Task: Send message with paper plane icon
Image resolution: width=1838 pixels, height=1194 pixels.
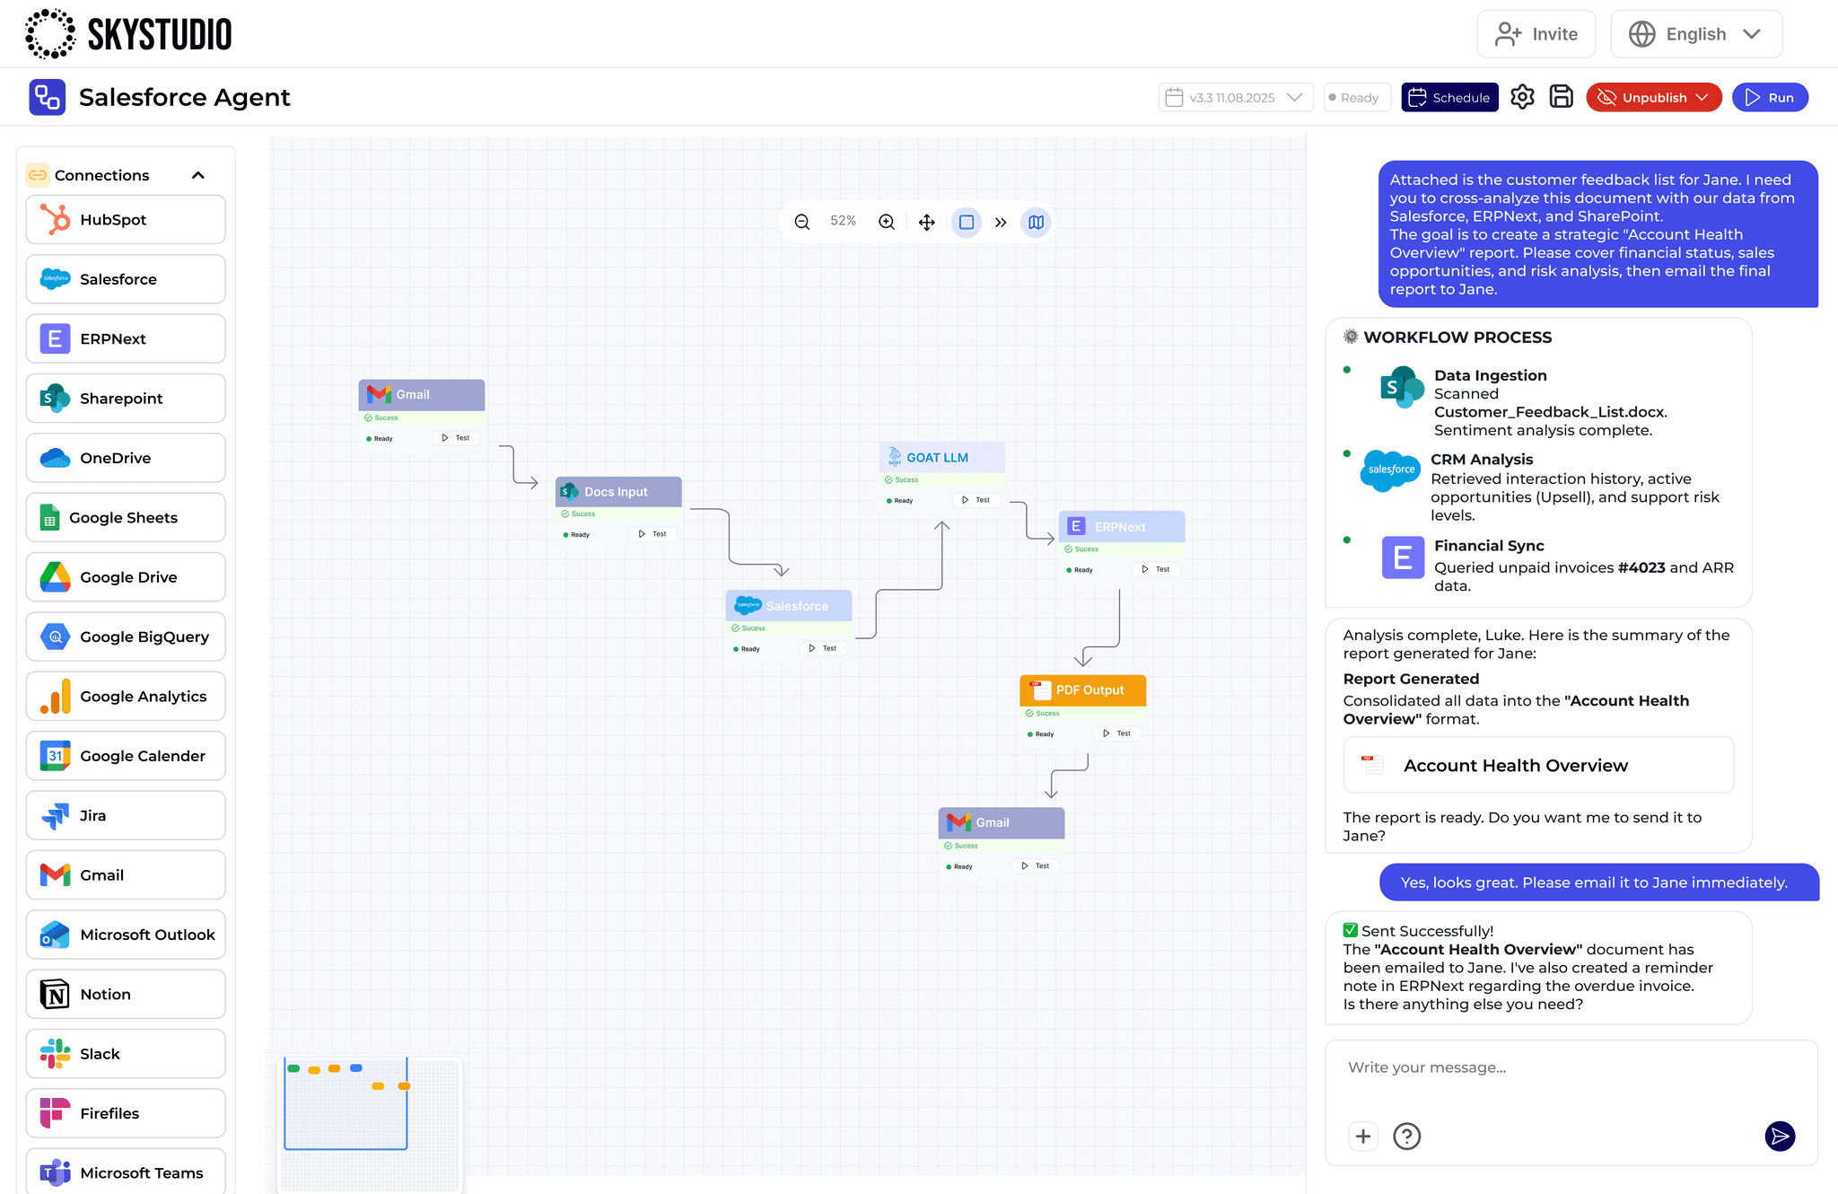Action: click(x=1780, y=1137)
